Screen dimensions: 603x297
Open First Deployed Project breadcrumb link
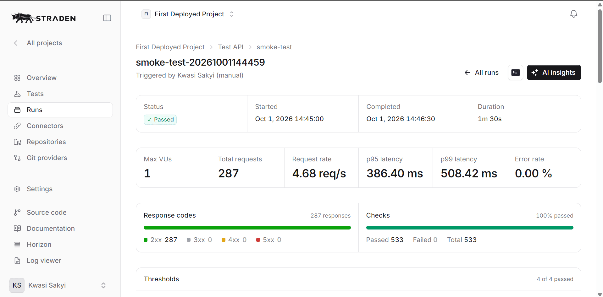click(x=170, y=47)
